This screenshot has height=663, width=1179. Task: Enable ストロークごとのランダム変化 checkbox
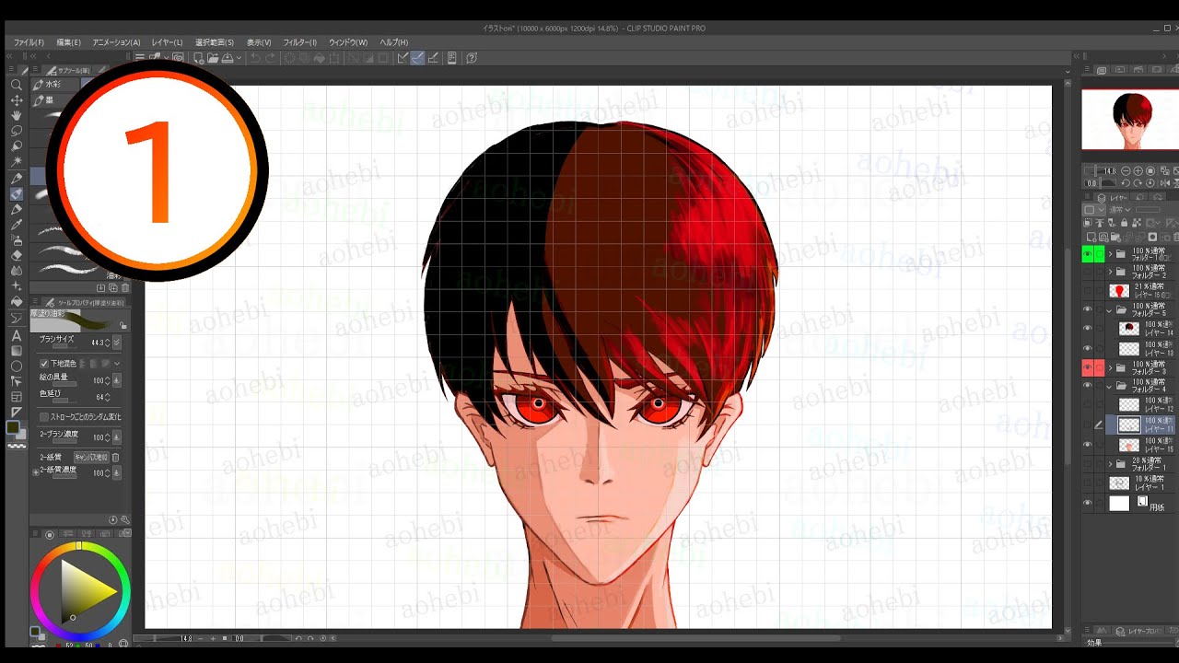44,417
